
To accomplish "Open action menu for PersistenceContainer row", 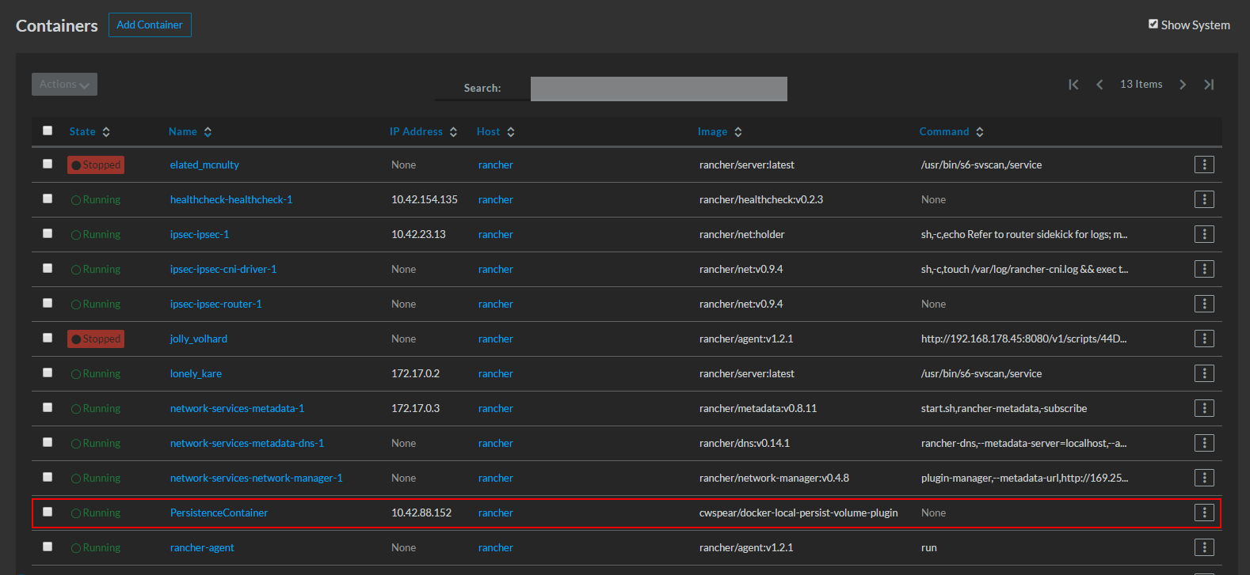I will click(1204, 513).
